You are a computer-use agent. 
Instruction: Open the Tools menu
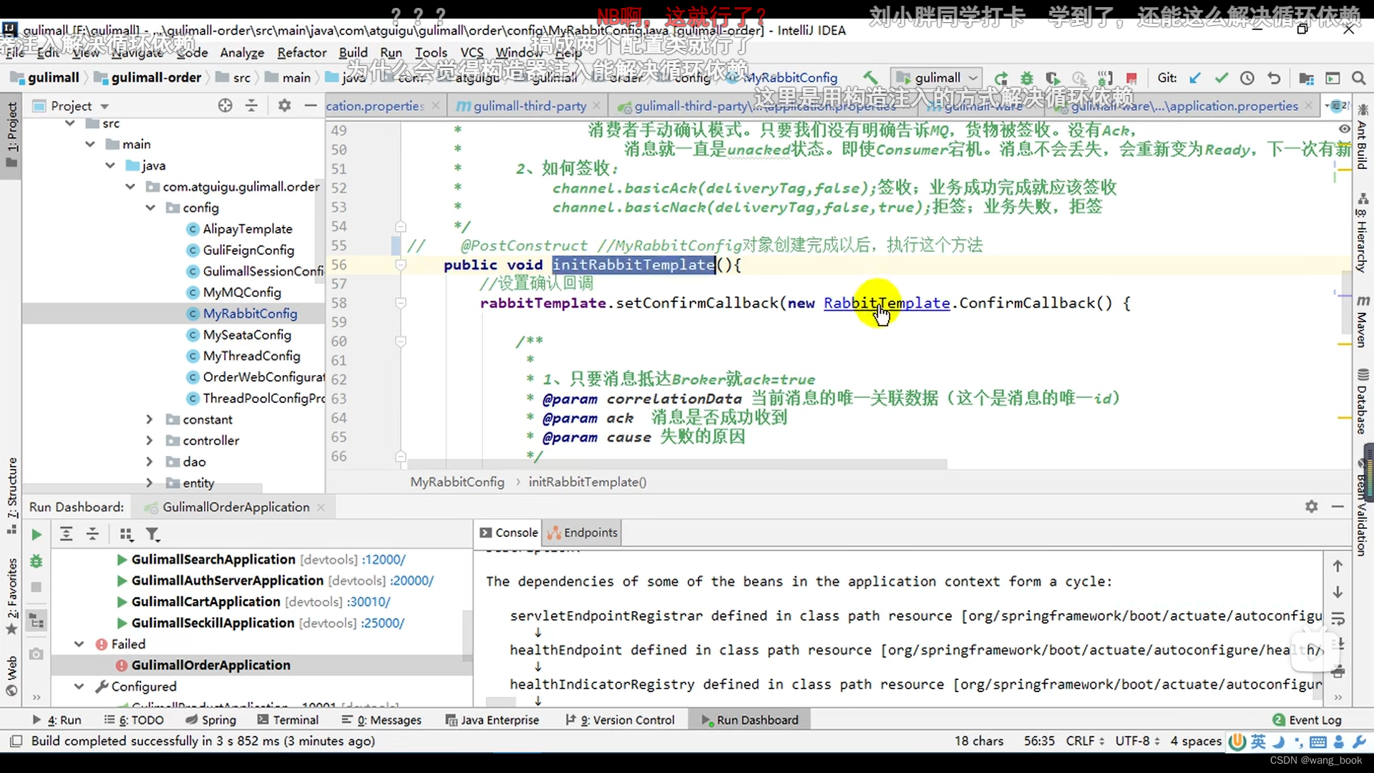point(431,52)
